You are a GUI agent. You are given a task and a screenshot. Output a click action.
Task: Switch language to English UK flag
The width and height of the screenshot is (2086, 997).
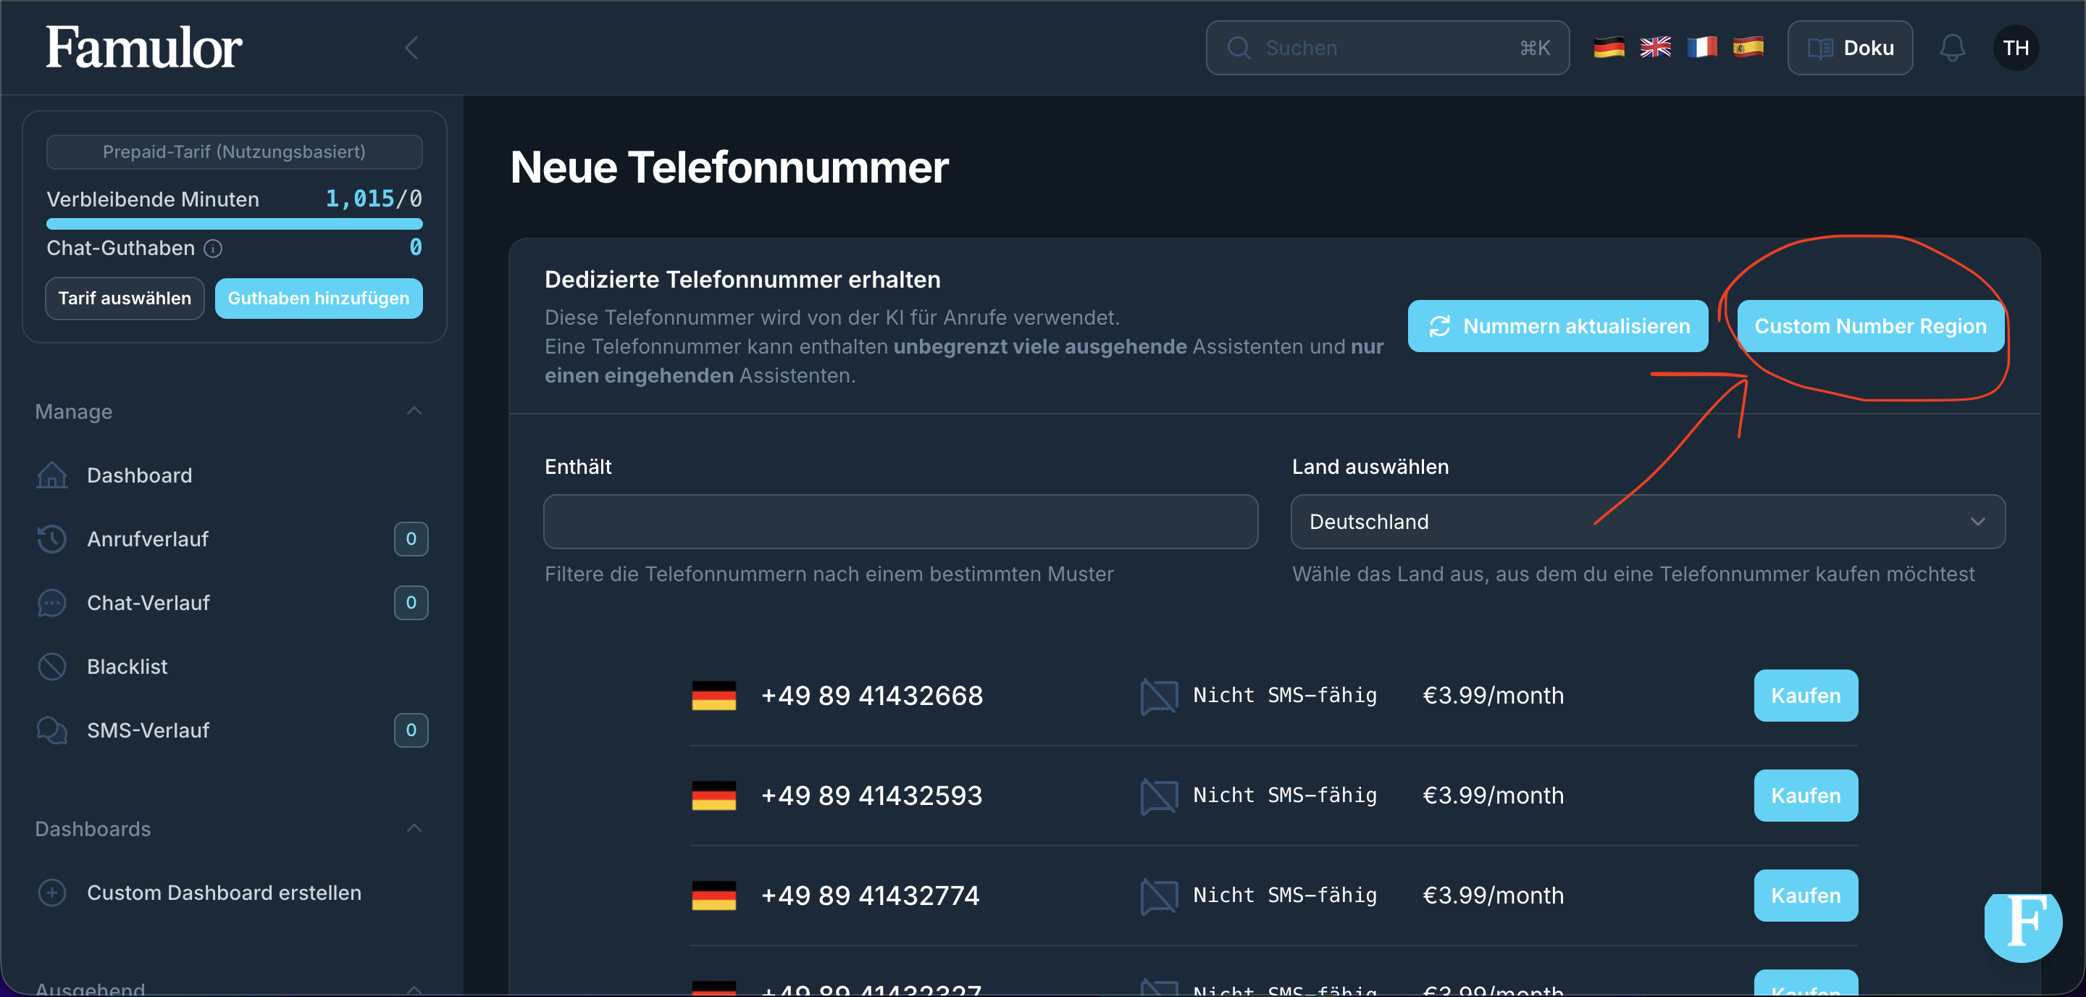tap(1655, 48)
